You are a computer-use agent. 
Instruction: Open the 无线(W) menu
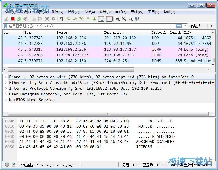(137, 12)
